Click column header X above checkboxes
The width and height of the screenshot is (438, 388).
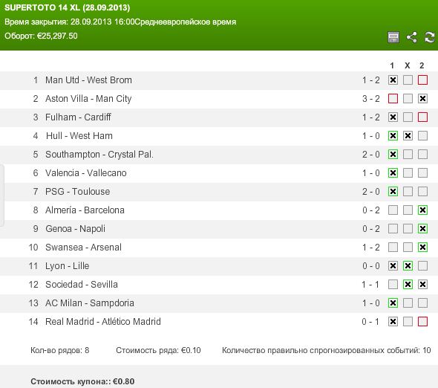[x=408, y=65]
